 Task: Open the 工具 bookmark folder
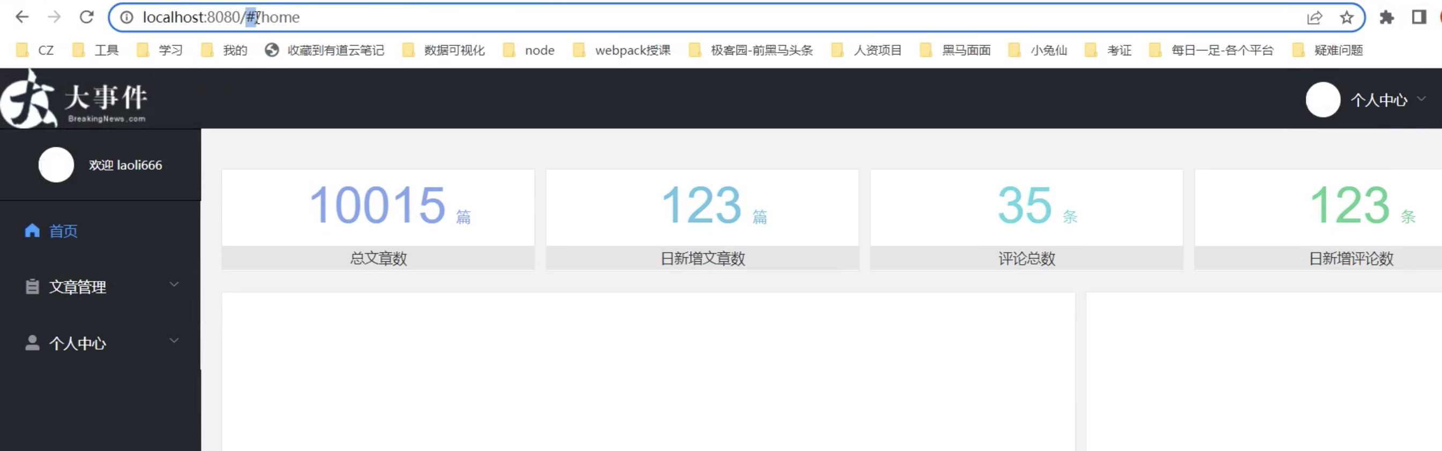click(x=95, y=50)
